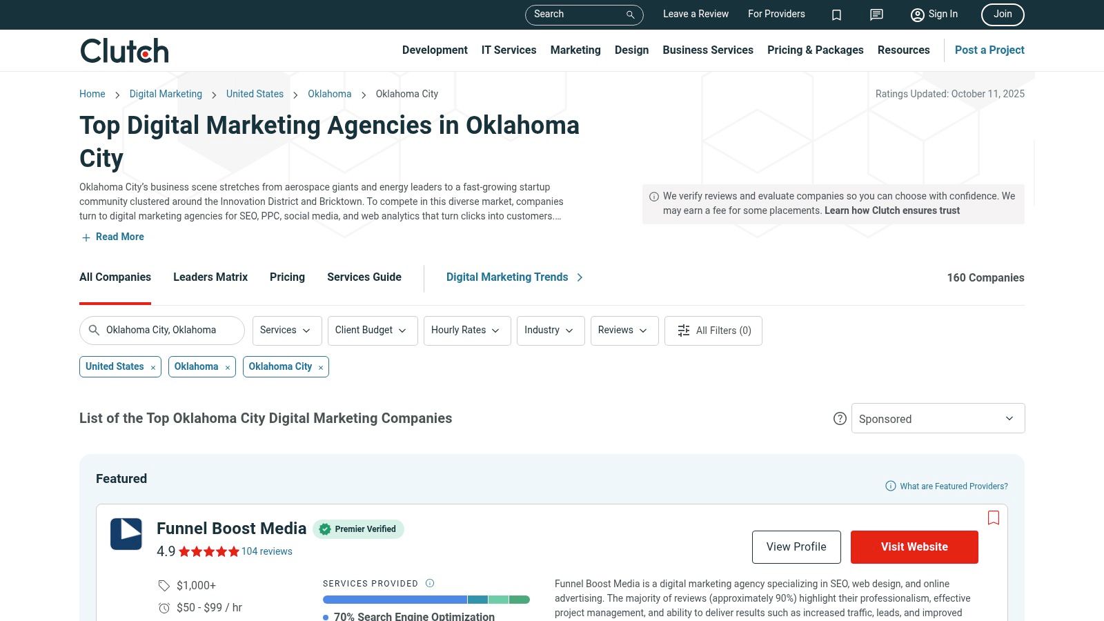Switch to the Leaders Matrix tab
Viewport: 1104px width, 621px height.
210,277
